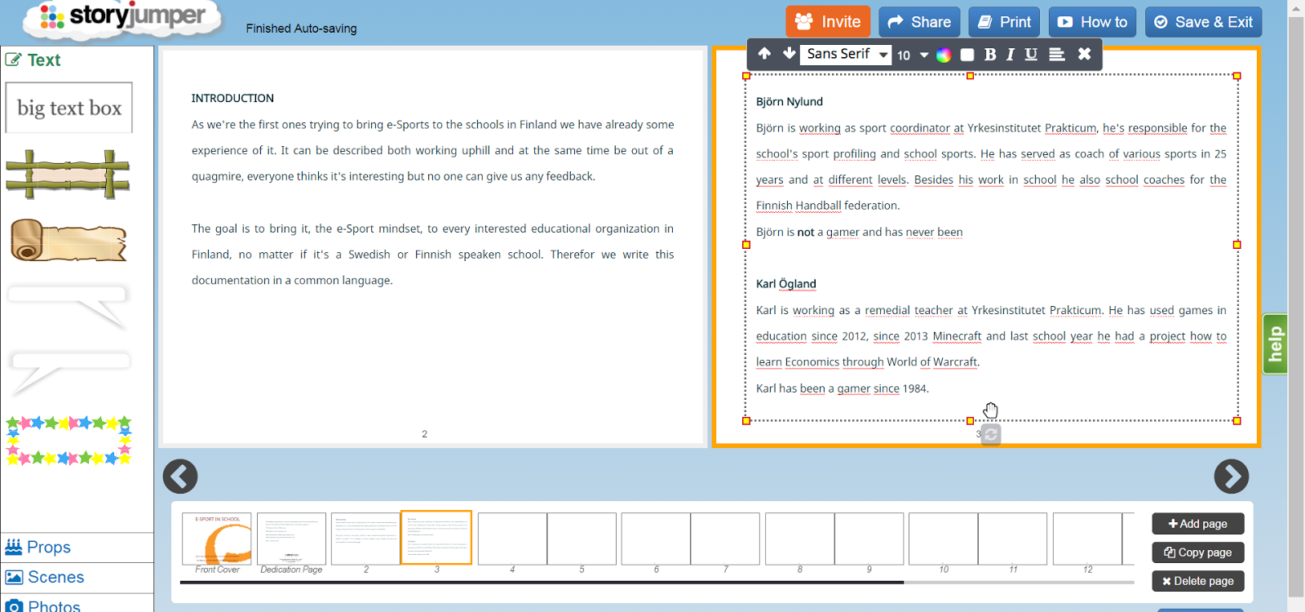Toggle italic formatting
The width and height of the screenshot is (1305, 612).
(x=1010, y=55)
